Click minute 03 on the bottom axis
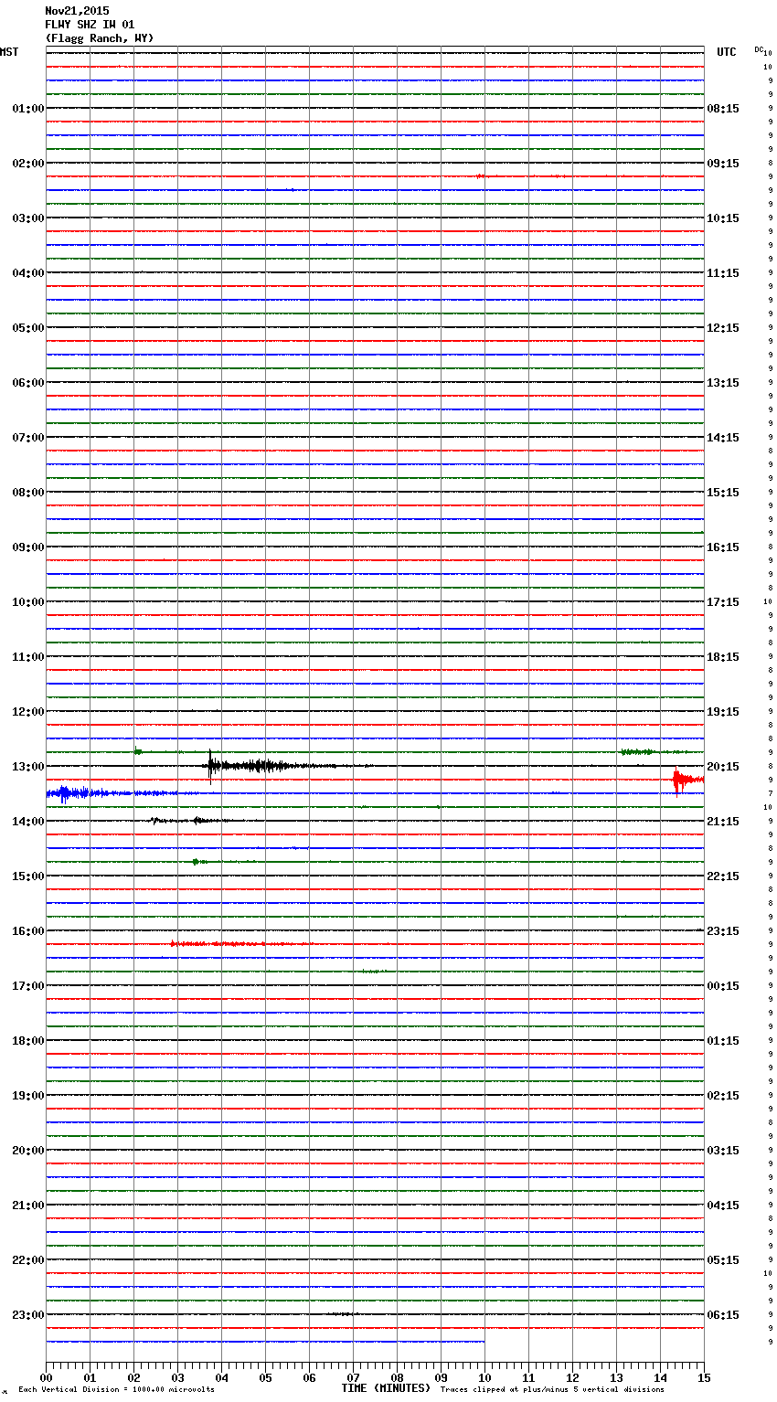The image size is (777, 1402). coord(177,1377)
